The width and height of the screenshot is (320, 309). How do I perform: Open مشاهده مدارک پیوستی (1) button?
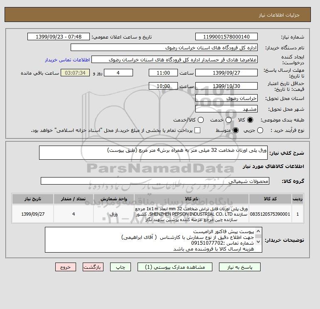tap(175, 267)
